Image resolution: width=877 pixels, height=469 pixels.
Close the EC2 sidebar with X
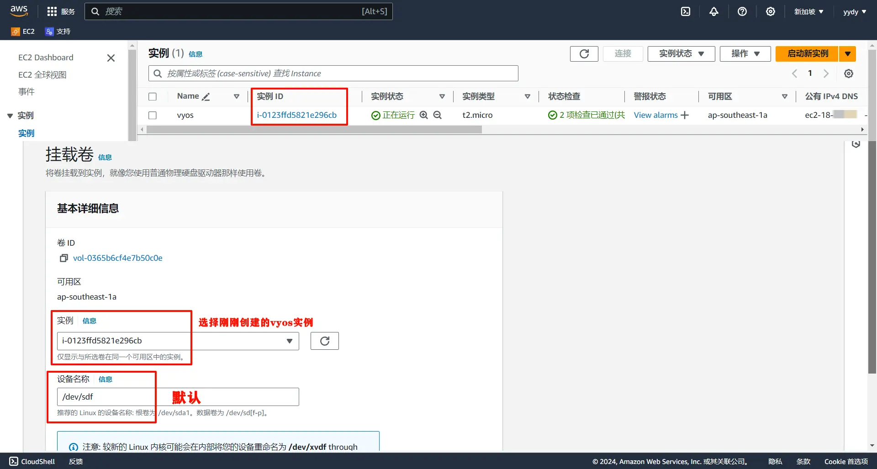pyautogui.click(x=111, y=58)
